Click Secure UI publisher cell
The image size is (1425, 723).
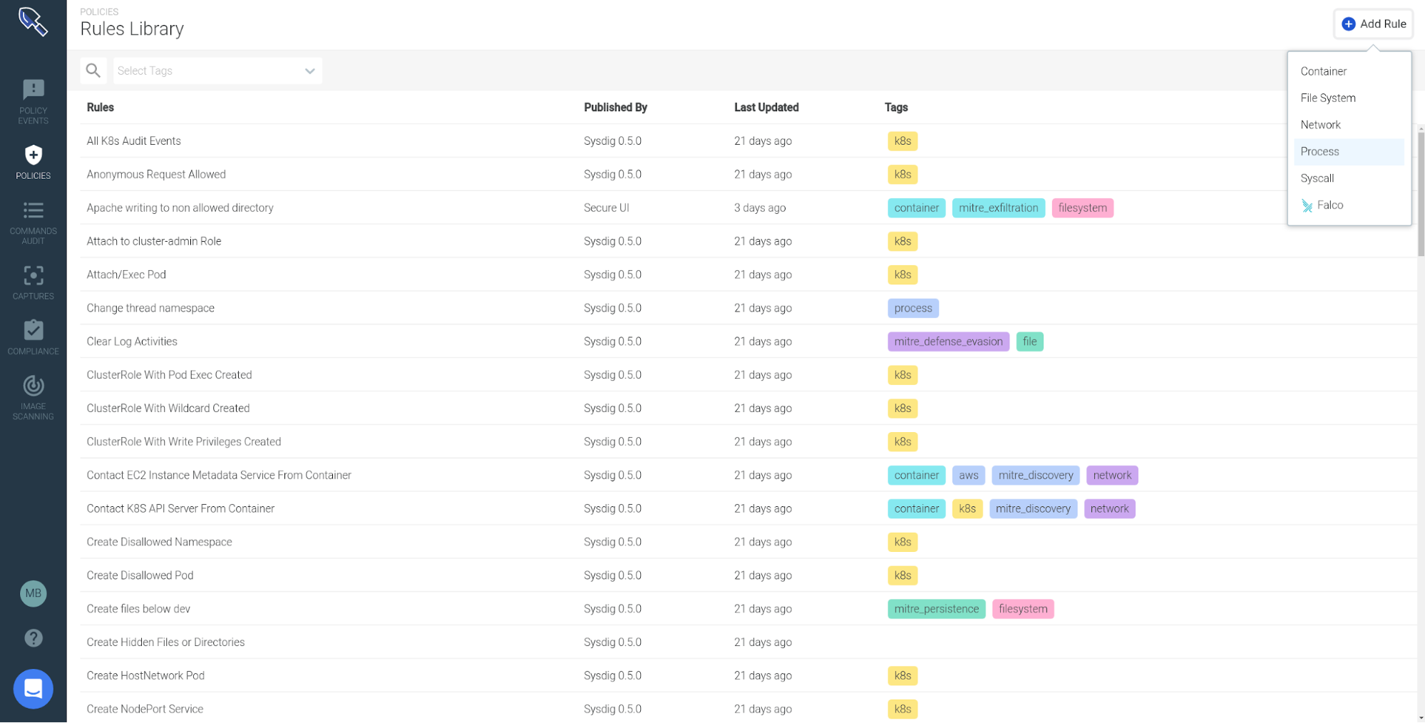(x=606, y=208)
